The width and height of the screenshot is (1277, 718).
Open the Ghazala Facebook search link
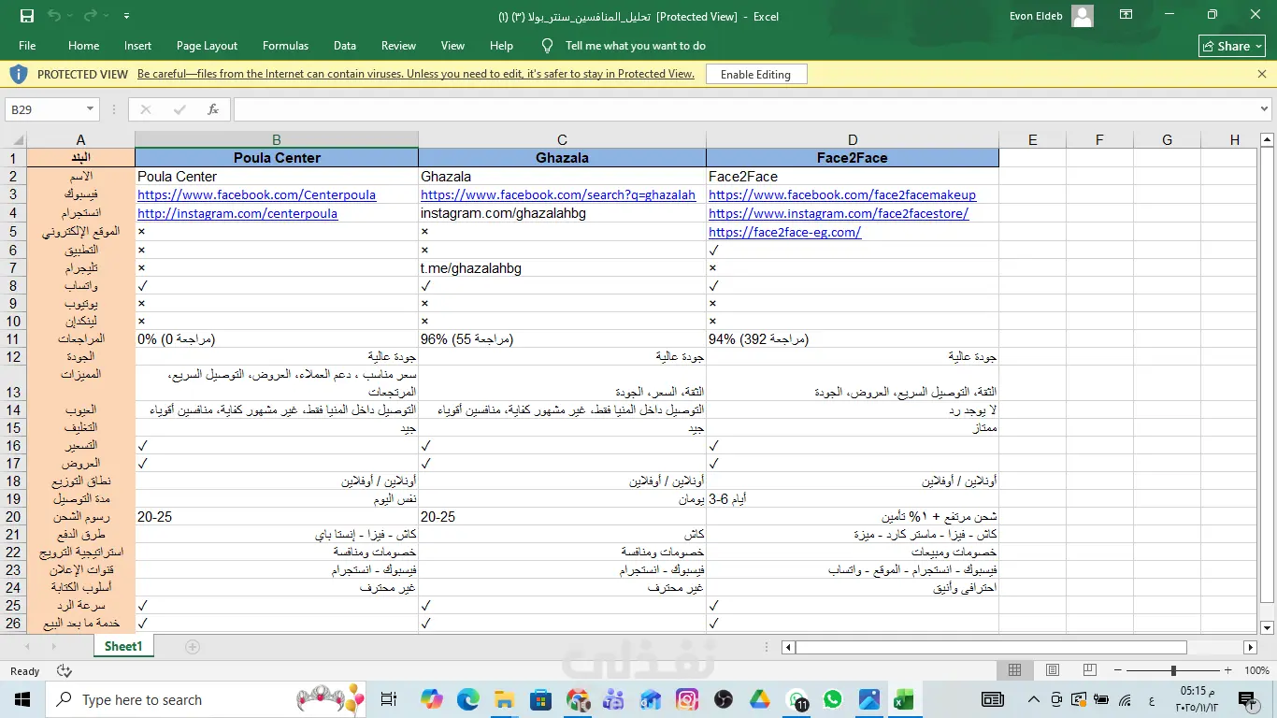pos(558,195)
